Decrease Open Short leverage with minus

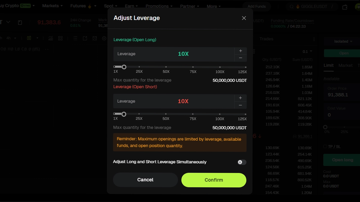pyautogui.click(x=240, y=105)
